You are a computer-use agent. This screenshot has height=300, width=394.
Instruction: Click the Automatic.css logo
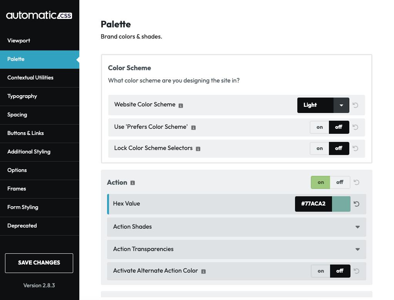[x=39, y=15]
